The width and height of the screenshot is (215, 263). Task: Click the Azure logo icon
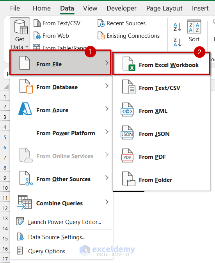coord(25,109)
